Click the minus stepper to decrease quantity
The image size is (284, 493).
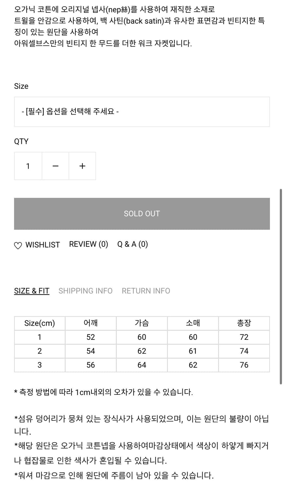tap(55, 166)
